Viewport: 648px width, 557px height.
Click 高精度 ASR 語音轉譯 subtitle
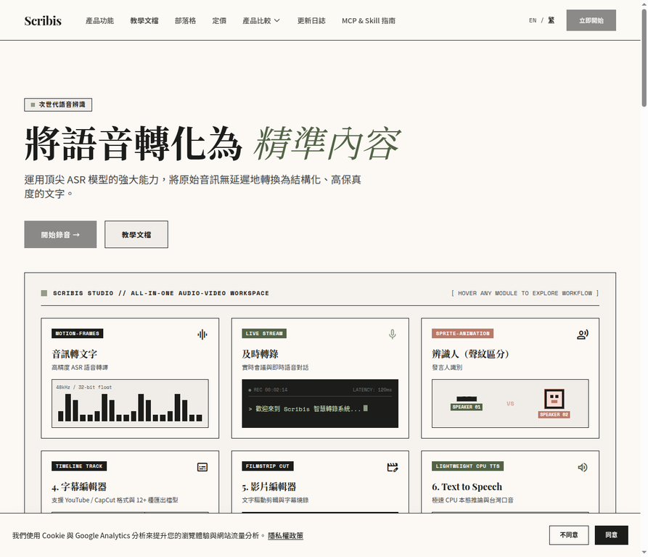click(x=80, y=368)
